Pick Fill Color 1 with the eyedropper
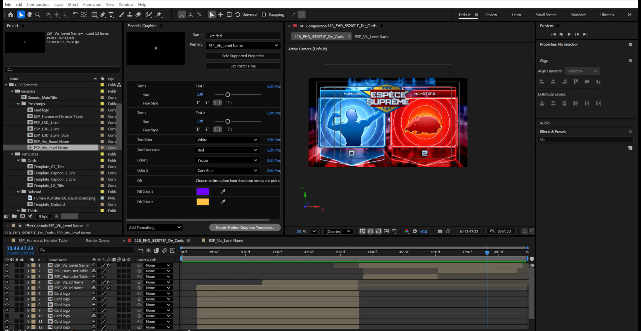Viewport: 641px width, 331px height. pyautogui.click(x=223, y=192)
